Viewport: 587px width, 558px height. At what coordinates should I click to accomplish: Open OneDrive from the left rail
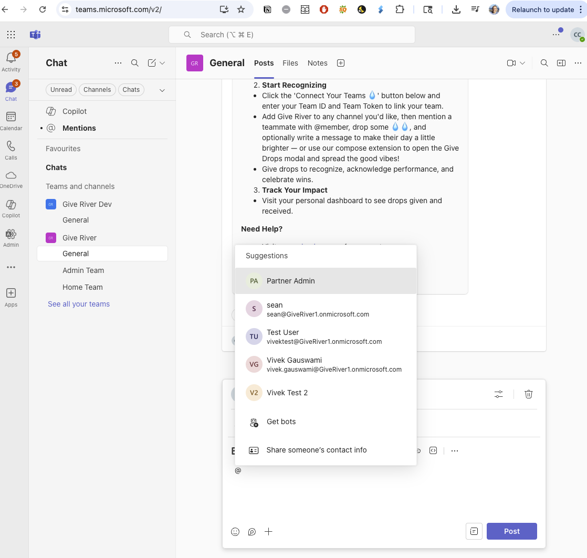click(x=11, y=180)
